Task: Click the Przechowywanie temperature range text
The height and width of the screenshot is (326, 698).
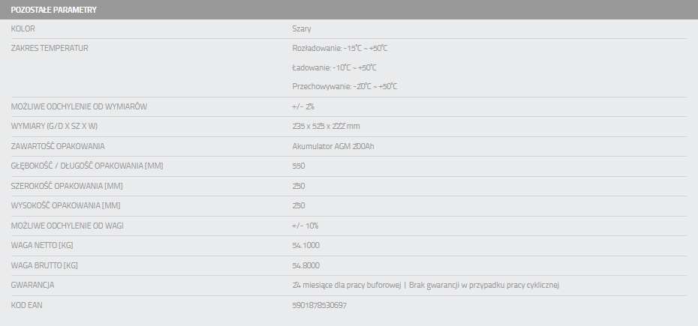Action: (x=344, y=86)
